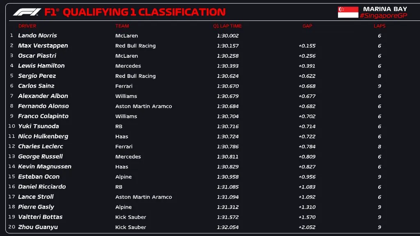Select Charles Leclerc driver name

(x=40, y=146)
